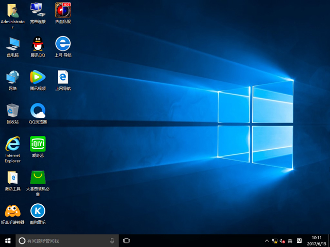Open the 激活工具 shortcut

pyautogui.click(x=12, y=178)
